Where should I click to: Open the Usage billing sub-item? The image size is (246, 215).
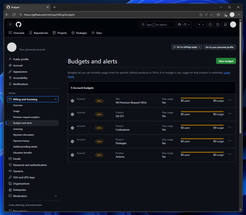[x=16, y=111]
